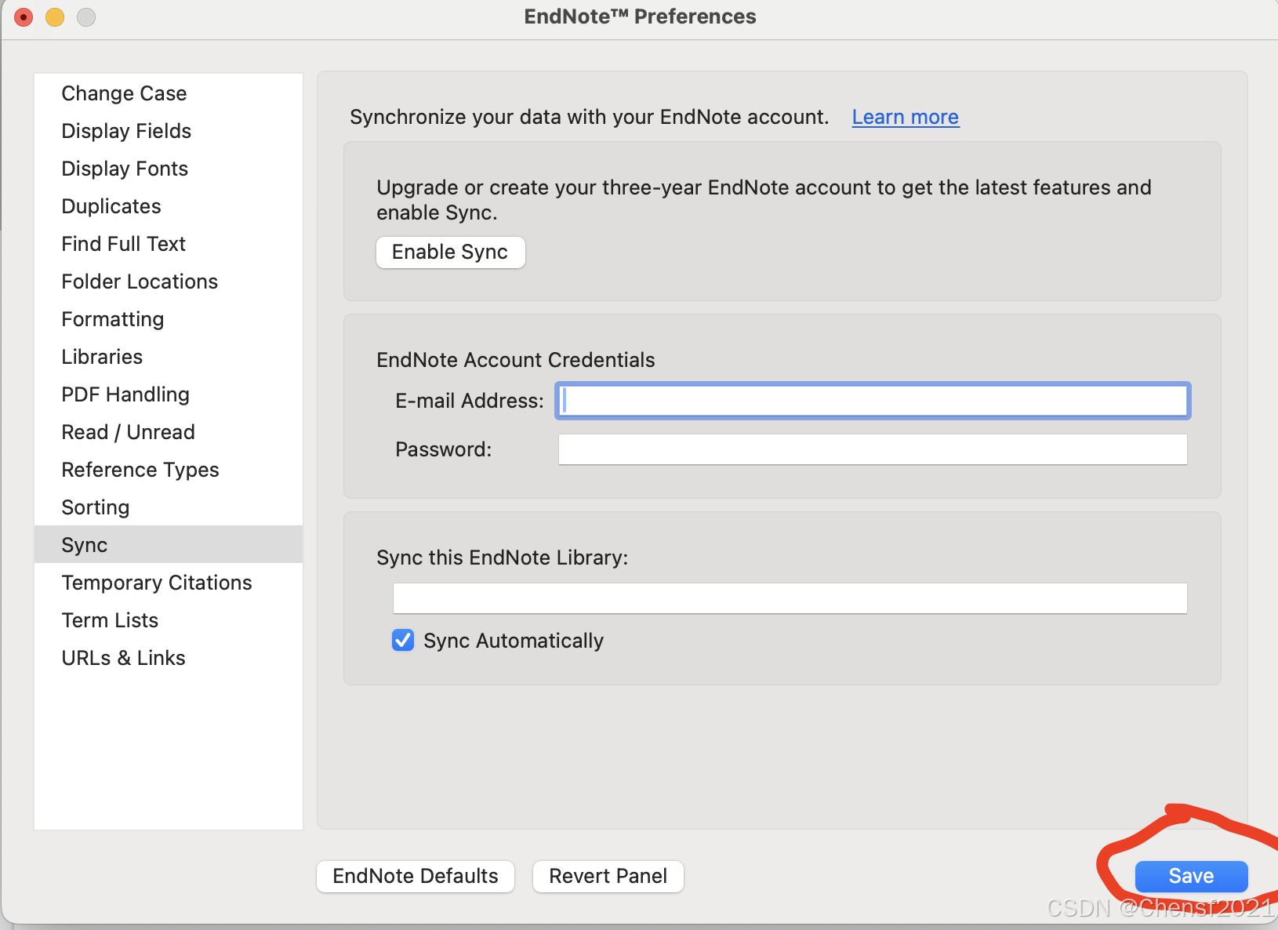This screenshot has height=930, width=1278.
Task: Open the URLs & Links preferences
Action: [123, 658]
